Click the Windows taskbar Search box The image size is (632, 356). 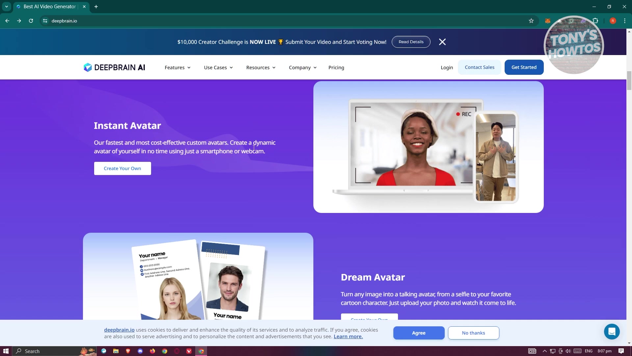tap(54, 351)
